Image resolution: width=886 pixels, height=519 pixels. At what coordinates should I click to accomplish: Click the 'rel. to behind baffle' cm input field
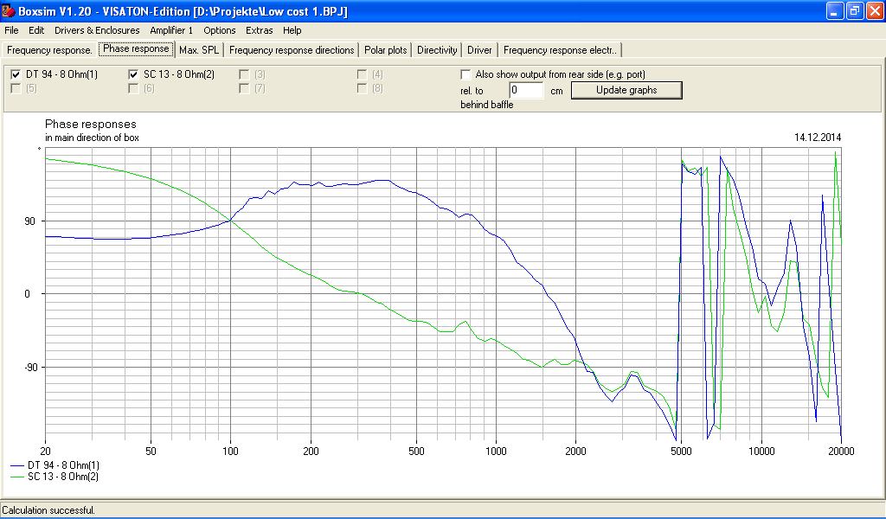527,90
